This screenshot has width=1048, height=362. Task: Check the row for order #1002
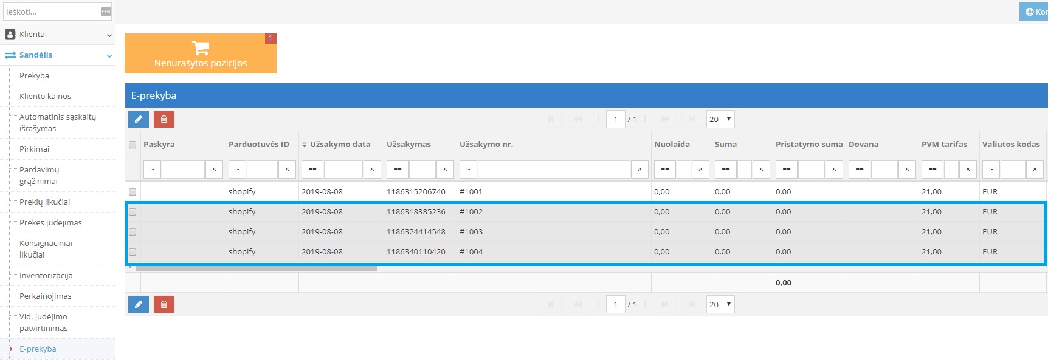click(133, 212)
